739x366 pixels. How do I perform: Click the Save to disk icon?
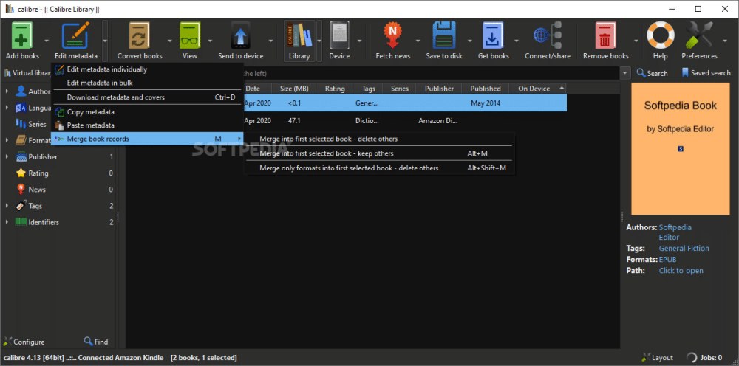tap(444, 35)
